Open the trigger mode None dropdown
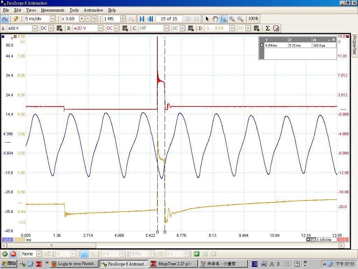This screenshot has height=269, width=358. (39, 254)
